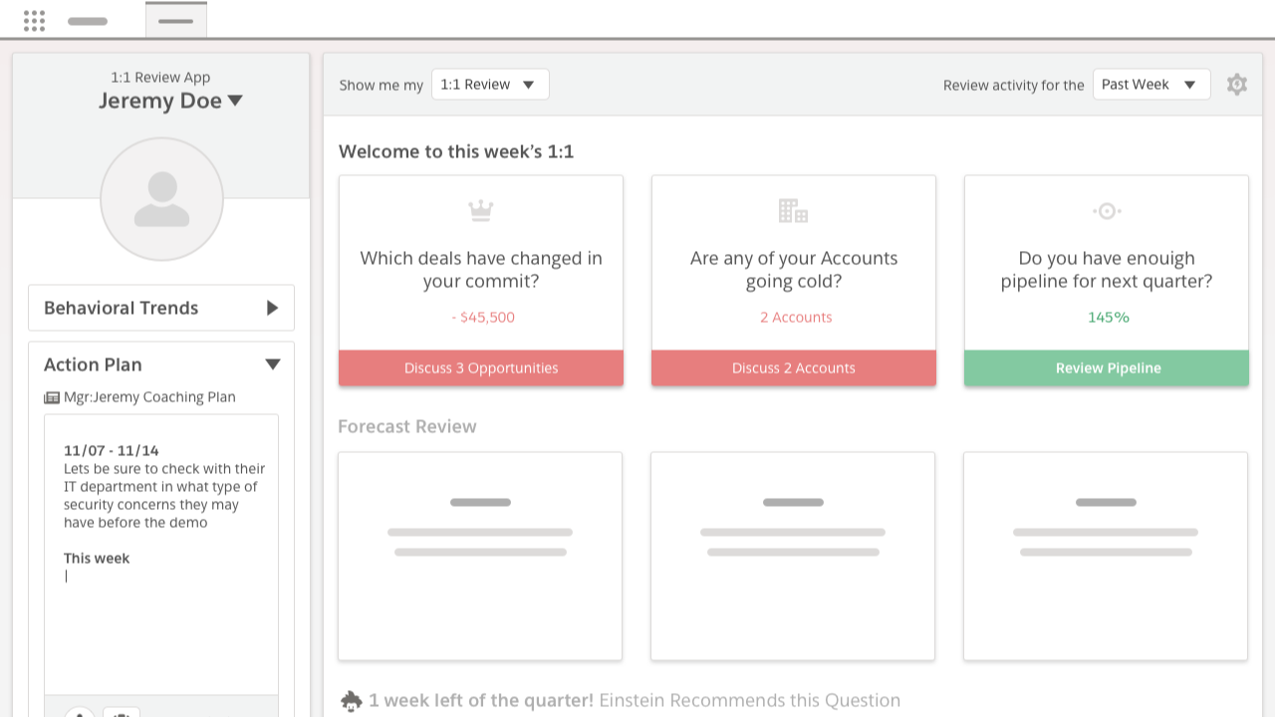1275x717 pixels.
Task: Open the first Forecast Review placeholder card
Action: click(480, 556)
